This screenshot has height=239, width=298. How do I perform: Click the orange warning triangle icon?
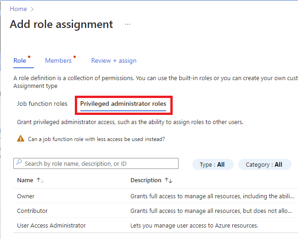click(x=21, y=139)
